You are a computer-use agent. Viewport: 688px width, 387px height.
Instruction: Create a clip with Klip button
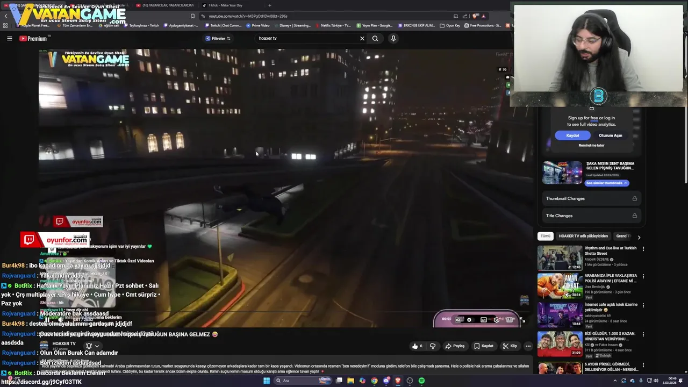[510, 346]
